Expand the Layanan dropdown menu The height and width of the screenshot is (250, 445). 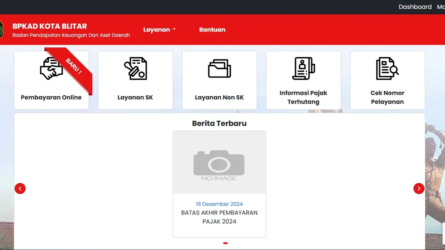159,30
